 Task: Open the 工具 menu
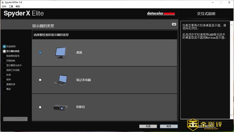(11, 6)
